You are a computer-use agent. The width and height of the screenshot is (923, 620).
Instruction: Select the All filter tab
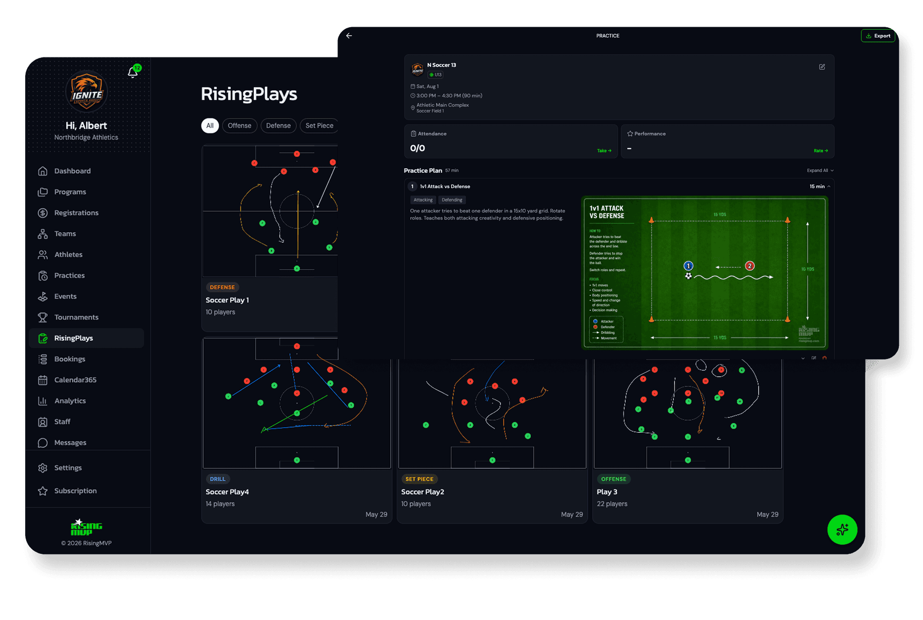point(210,126)
